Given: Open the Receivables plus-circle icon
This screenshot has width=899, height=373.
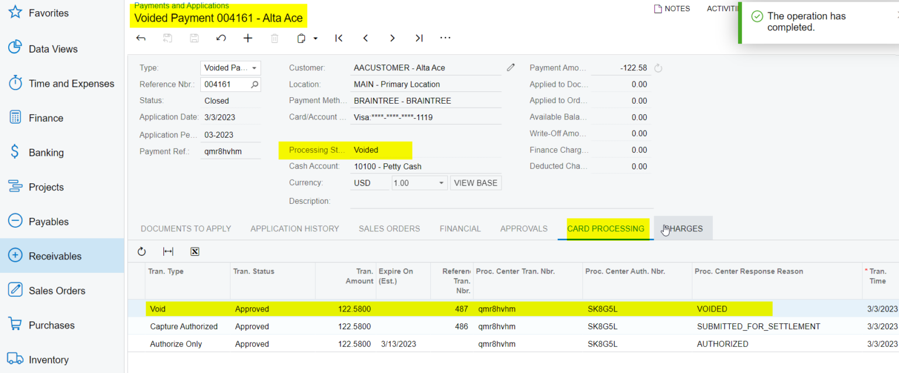Looking at the screenshot, I should pos(15,255).
